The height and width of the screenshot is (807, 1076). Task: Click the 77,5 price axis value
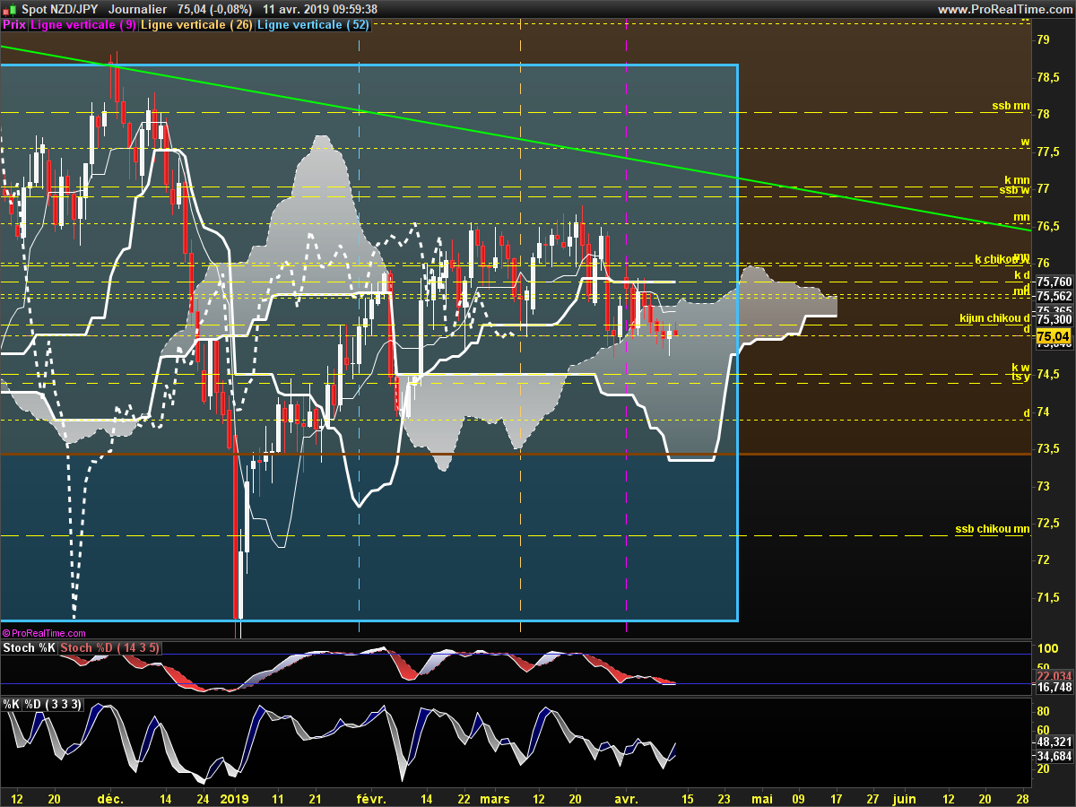[x=1047, y=152]
